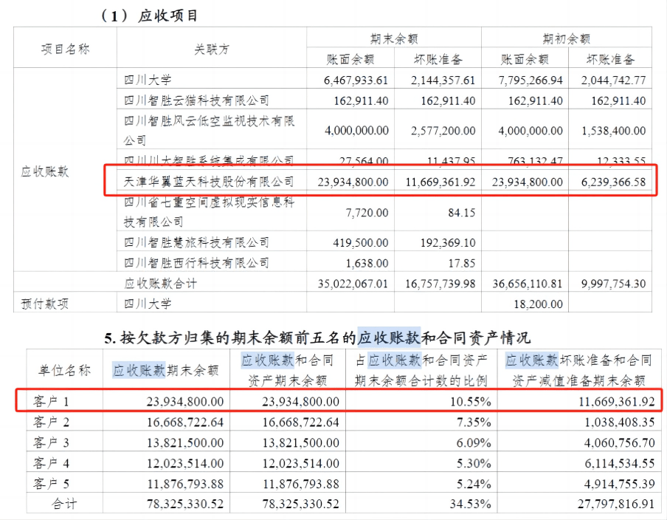Viewport: 667px width, 520px height.
Task: Click the value 7,795,266.94
Action: (x=531, y=81)
